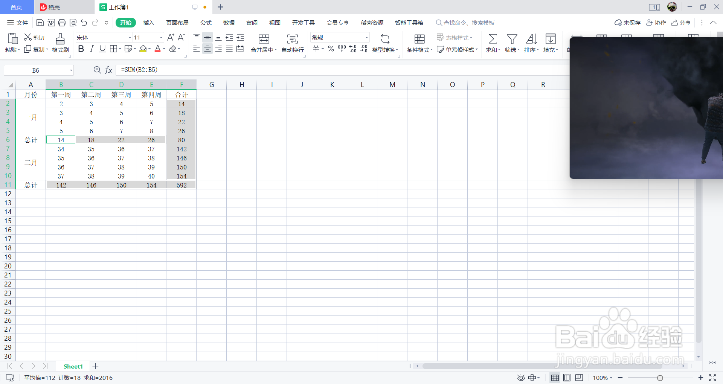This screenshot has width=723, height=384.
Task: Click the fill color bucket
Action: point(143,49)
